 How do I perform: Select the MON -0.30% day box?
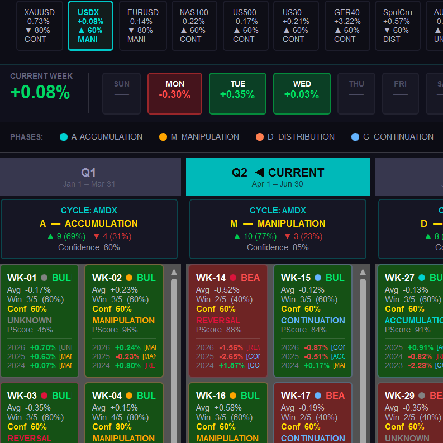(175, 93)
